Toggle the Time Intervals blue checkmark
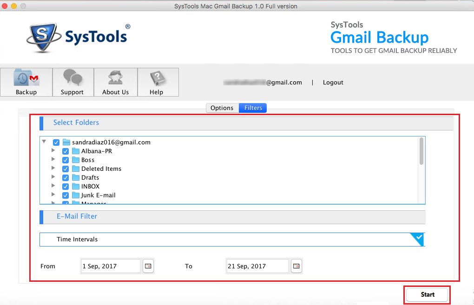Image resolution: width=474 pixels, height=305 pixels. pyautogui.click(x=418, y=239)
